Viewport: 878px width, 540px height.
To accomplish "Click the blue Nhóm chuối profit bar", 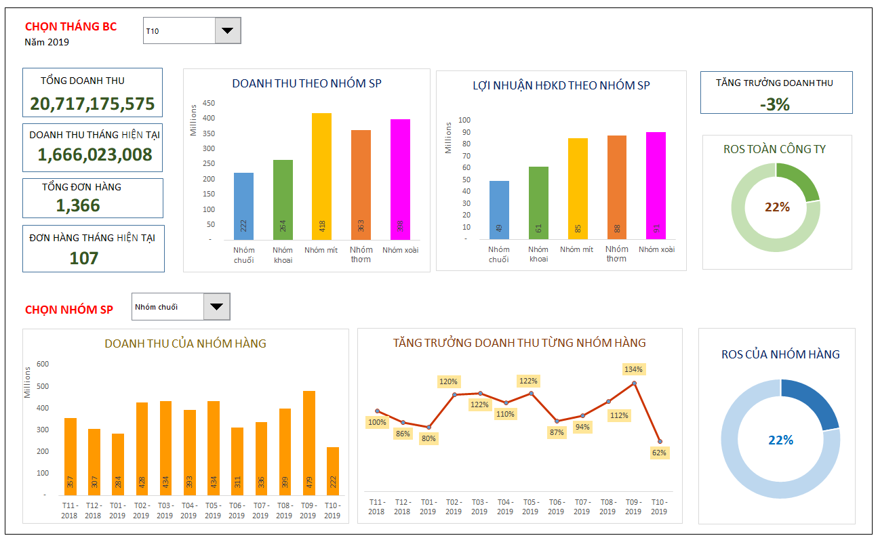I will 499,210.
